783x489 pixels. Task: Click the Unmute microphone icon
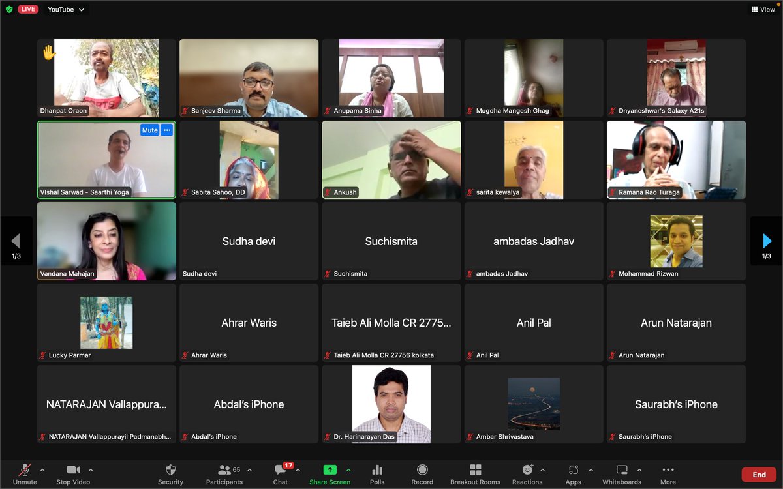point(25,470)
